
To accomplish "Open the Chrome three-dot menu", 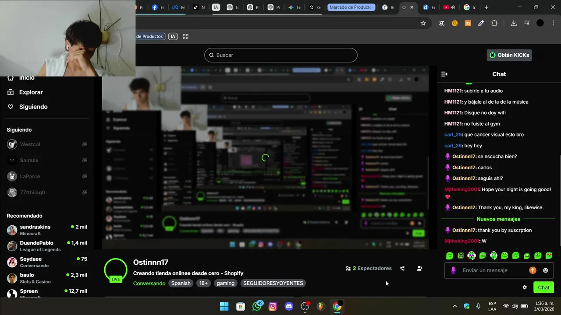I will pyautogui.click(x=553, y=23).
